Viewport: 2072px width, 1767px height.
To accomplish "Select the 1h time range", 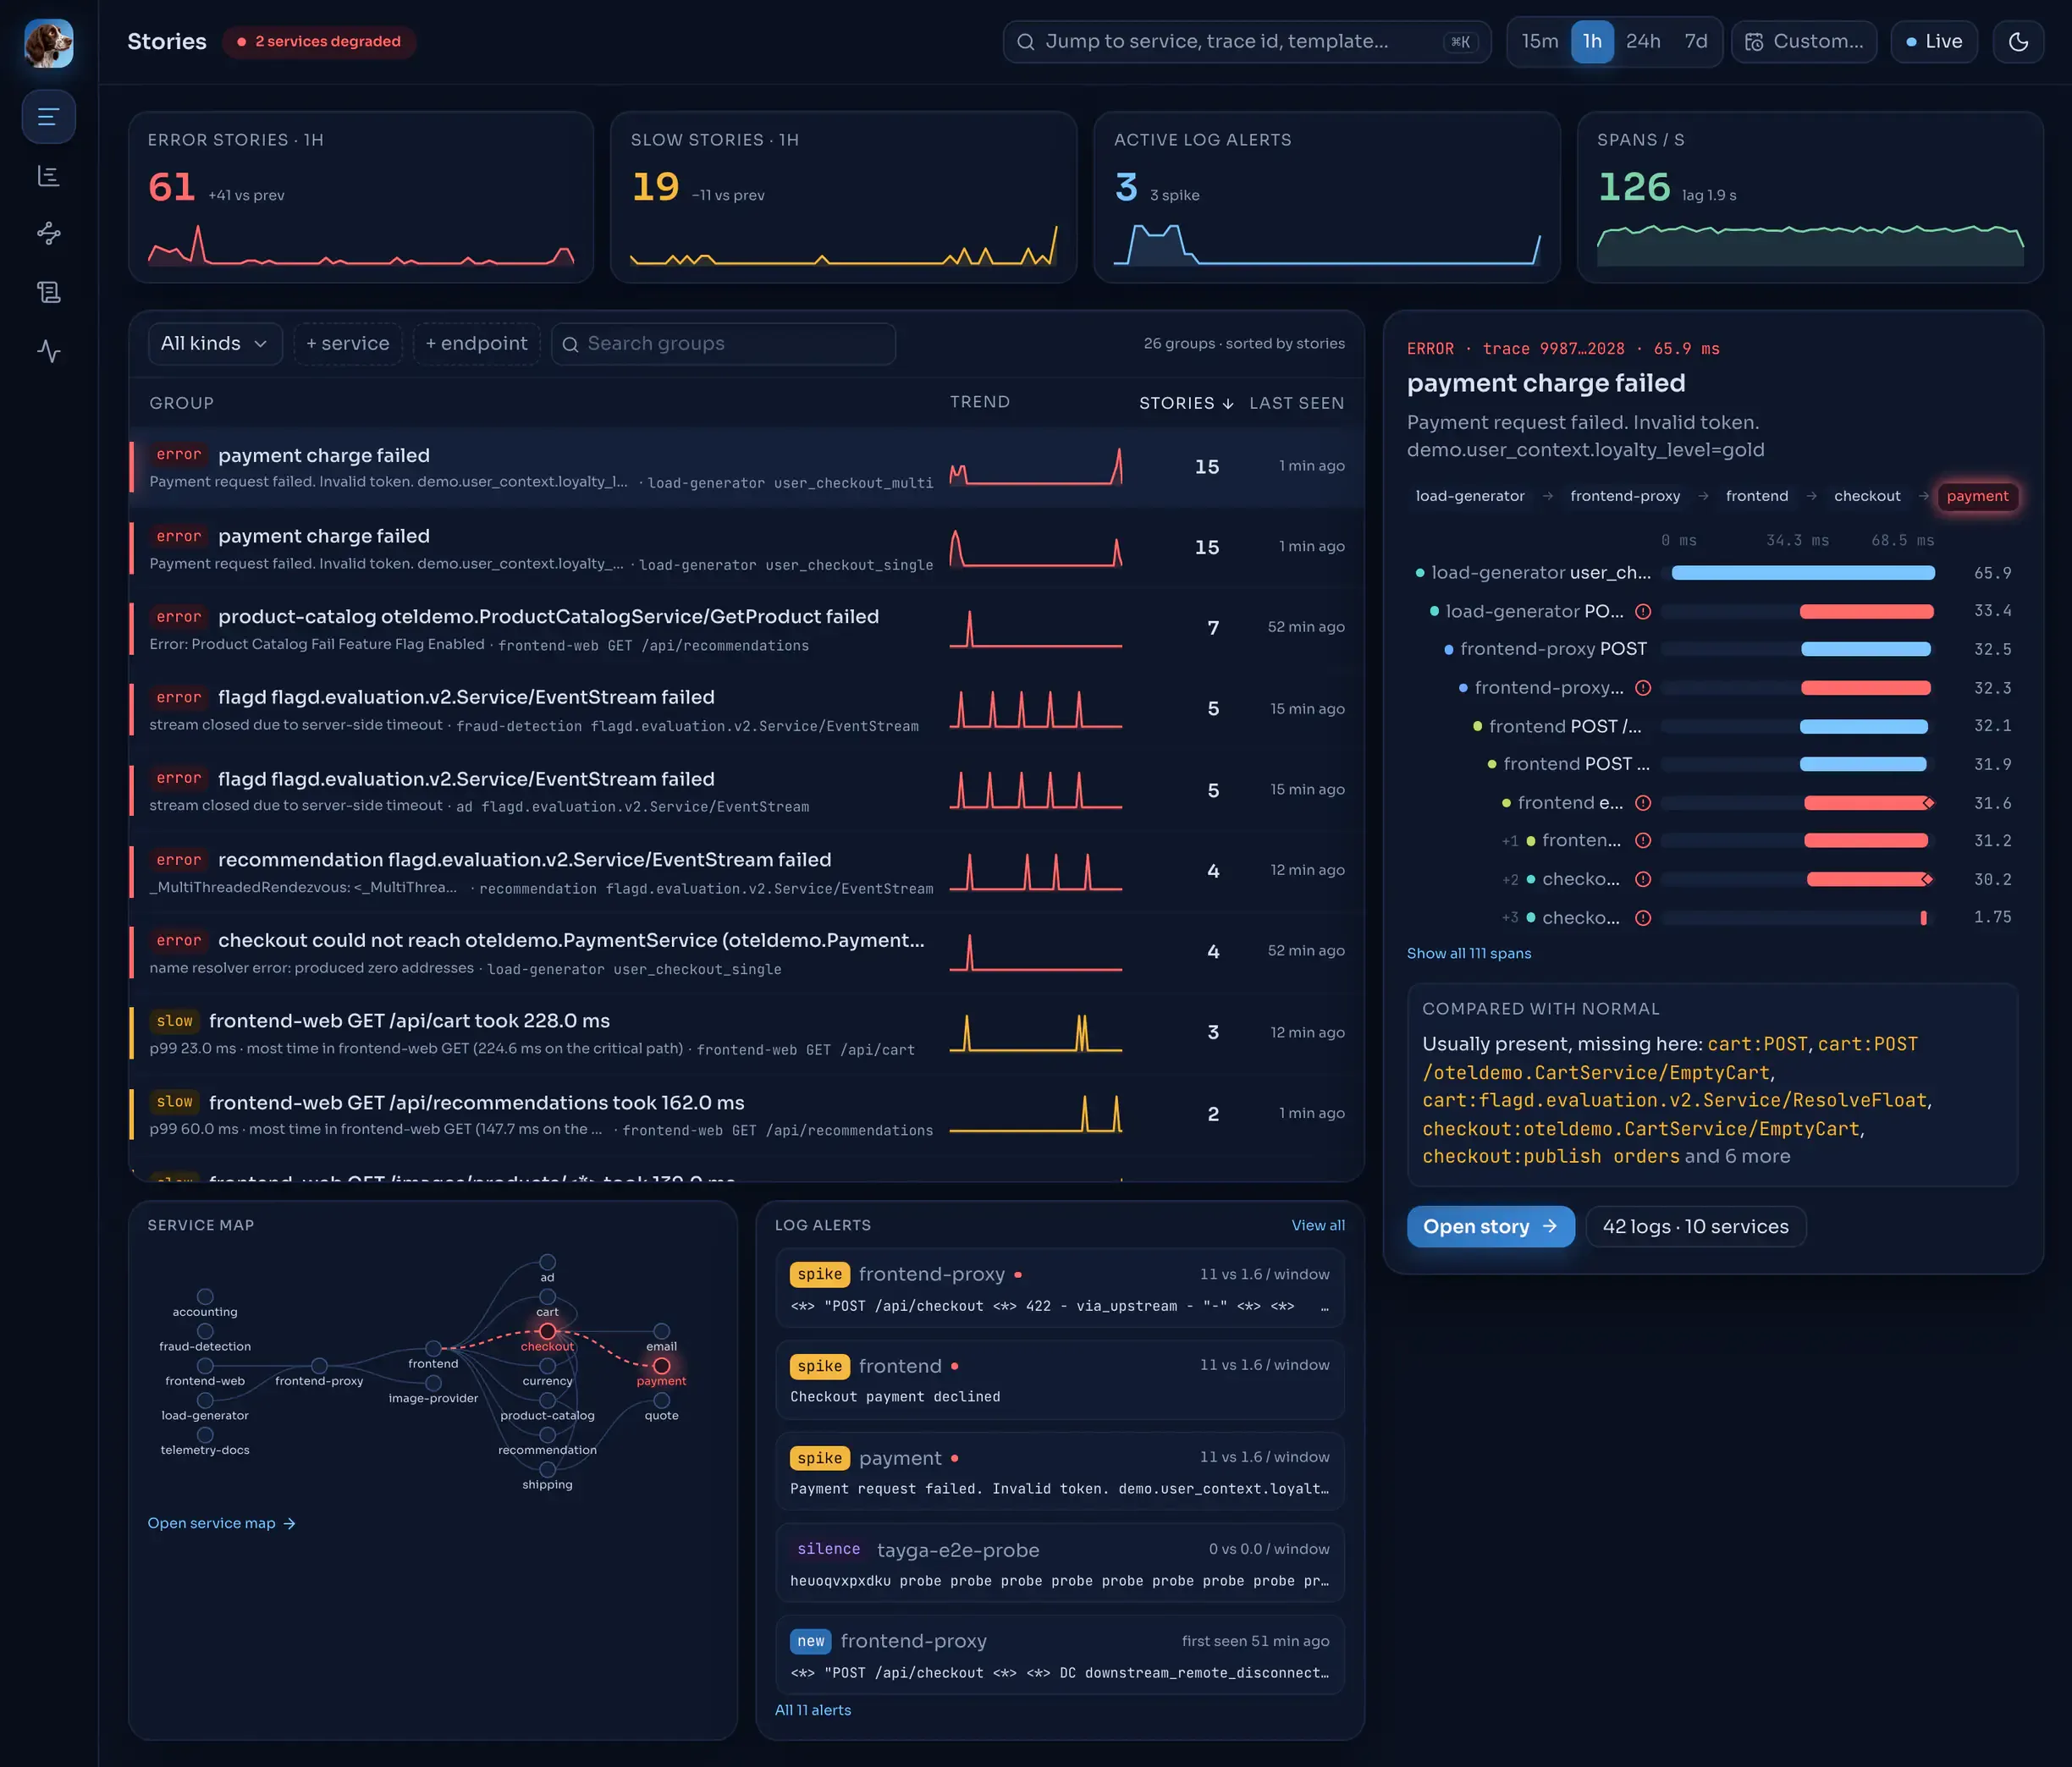I will click(1592, 42).
